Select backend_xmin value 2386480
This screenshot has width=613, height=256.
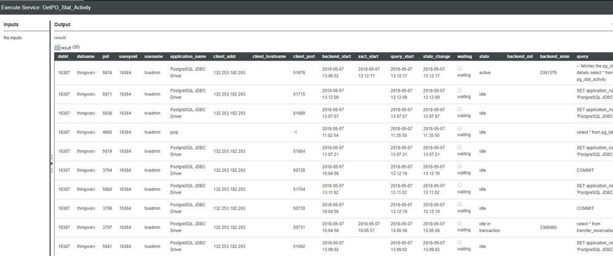coord(548,227)
